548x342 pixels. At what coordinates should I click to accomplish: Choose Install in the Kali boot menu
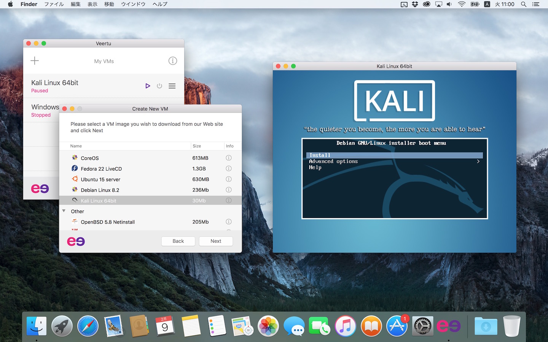click(394, 155)
